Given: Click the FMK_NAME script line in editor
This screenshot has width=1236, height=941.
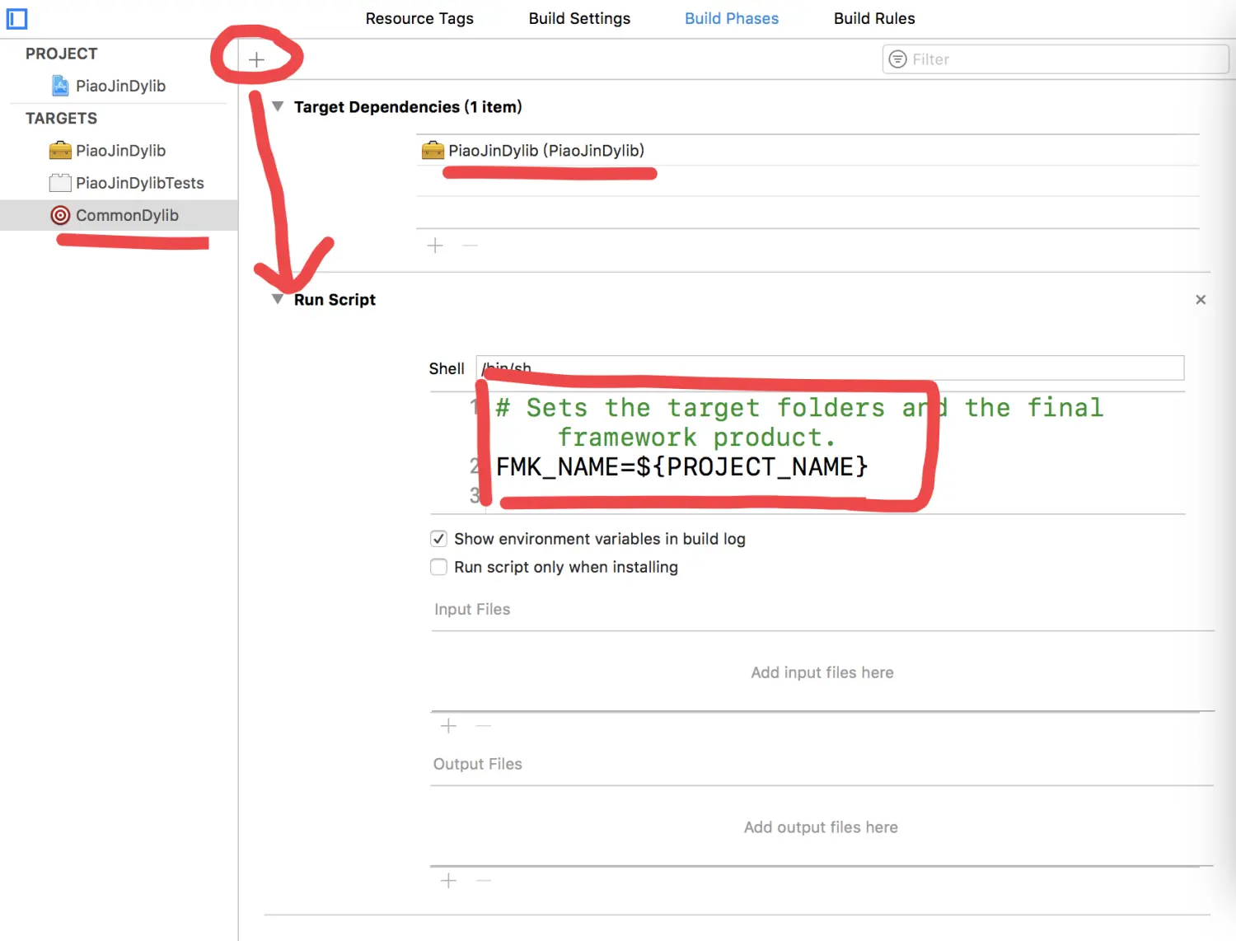Looking at the screenshot, I should (x=681, y=467).
